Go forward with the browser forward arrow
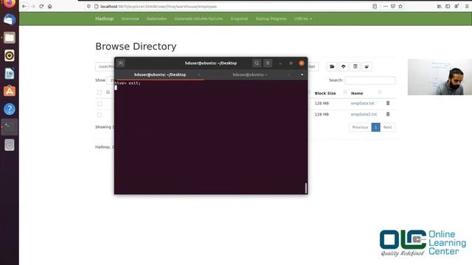Image resolution: width=472 pixels, height=265 pixels. click(x=32, y=7)
